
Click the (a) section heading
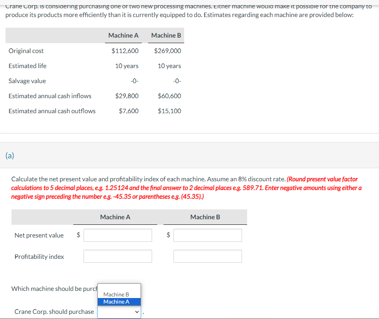click(x=10, y=156)
